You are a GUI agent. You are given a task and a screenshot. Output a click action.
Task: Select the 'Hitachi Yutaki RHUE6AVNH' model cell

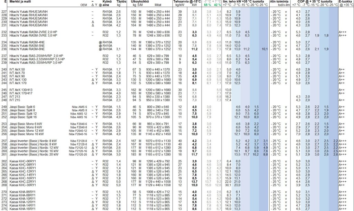pyautogui.click(x=28, y=25)
